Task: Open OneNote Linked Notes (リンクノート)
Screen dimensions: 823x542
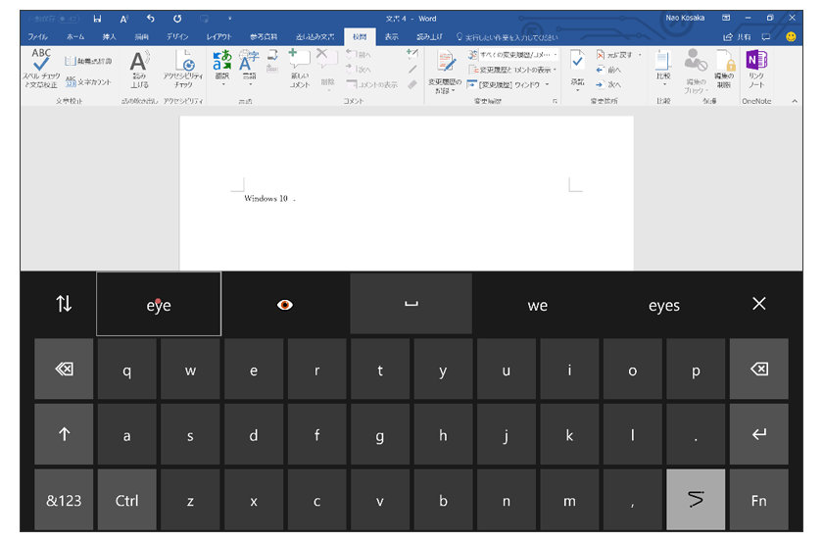Action: 756,70
